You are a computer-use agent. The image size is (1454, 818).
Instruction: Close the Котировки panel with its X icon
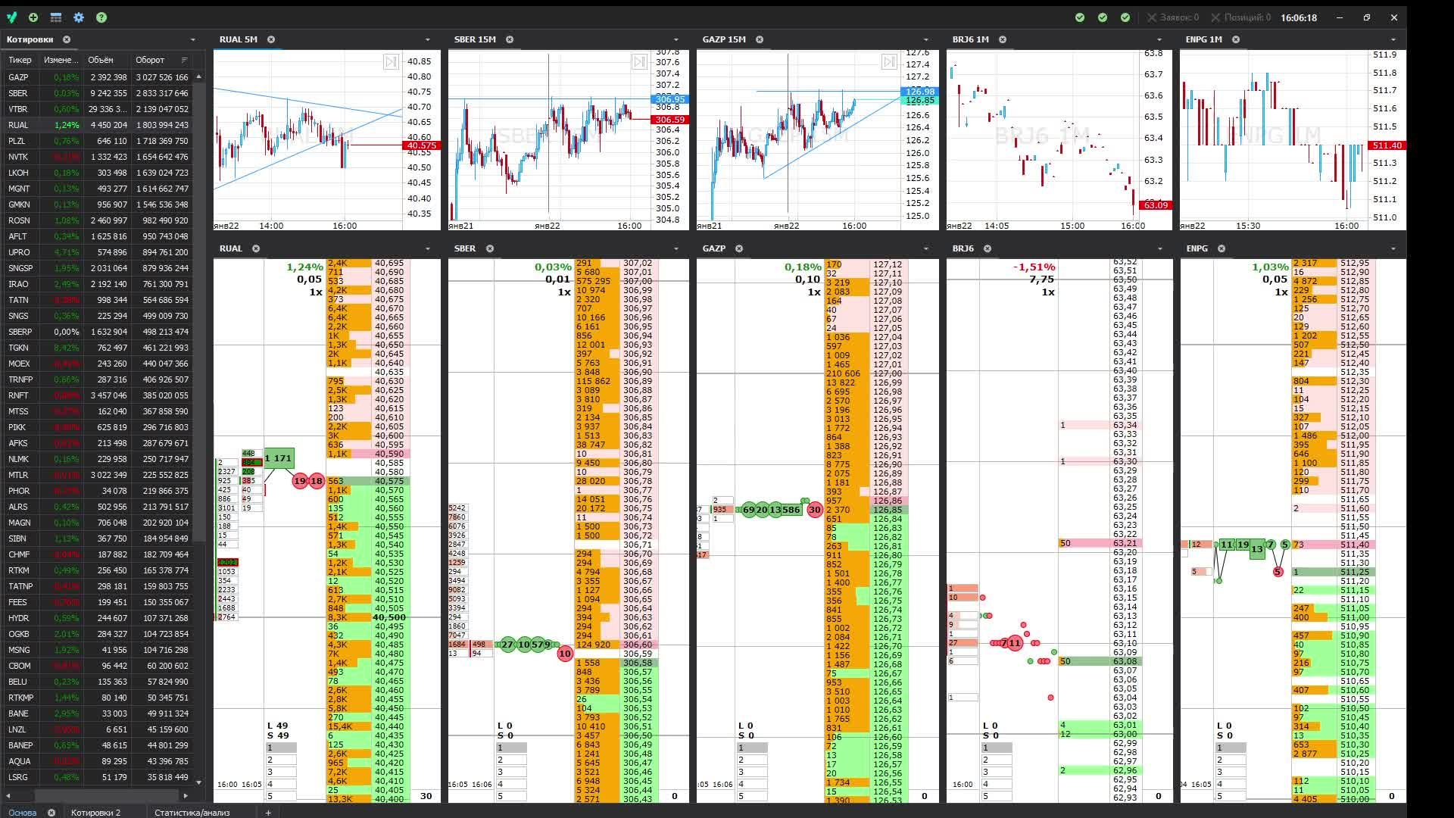tap(67, 39)
